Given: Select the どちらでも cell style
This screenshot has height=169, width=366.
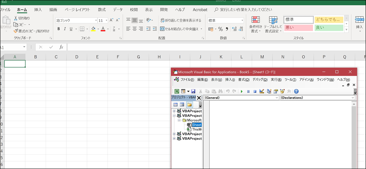Looking at the screenshot, I should pos(329,20).
